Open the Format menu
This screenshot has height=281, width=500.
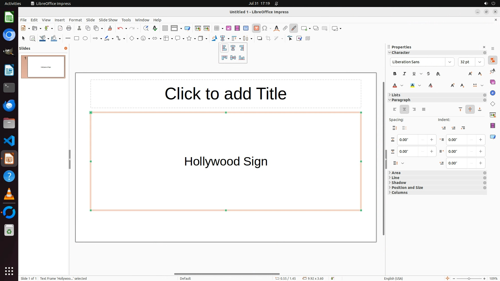(x=75, y=20)
